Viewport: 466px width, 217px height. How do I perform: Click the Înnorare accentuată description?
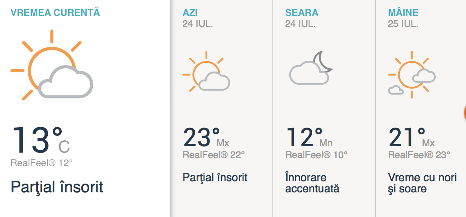click(312, 183)
